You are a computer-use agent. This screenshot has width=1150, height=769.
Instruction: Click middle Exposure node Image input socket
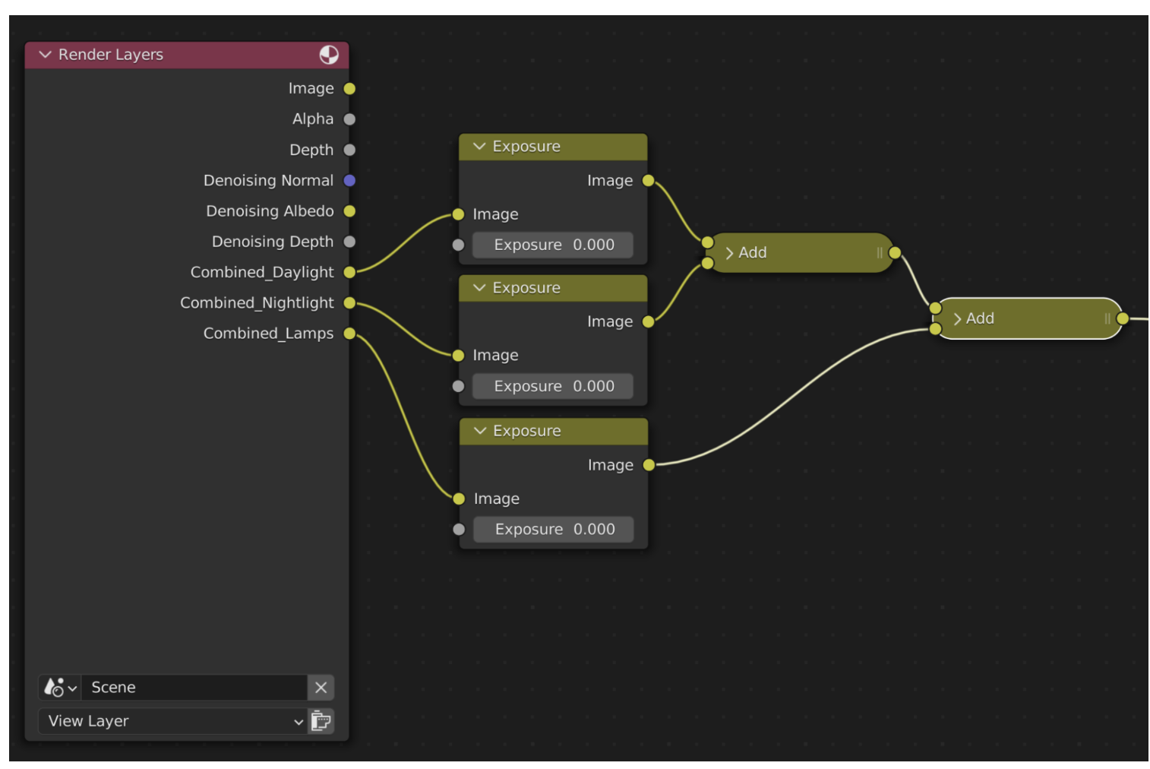coord(458,356)
